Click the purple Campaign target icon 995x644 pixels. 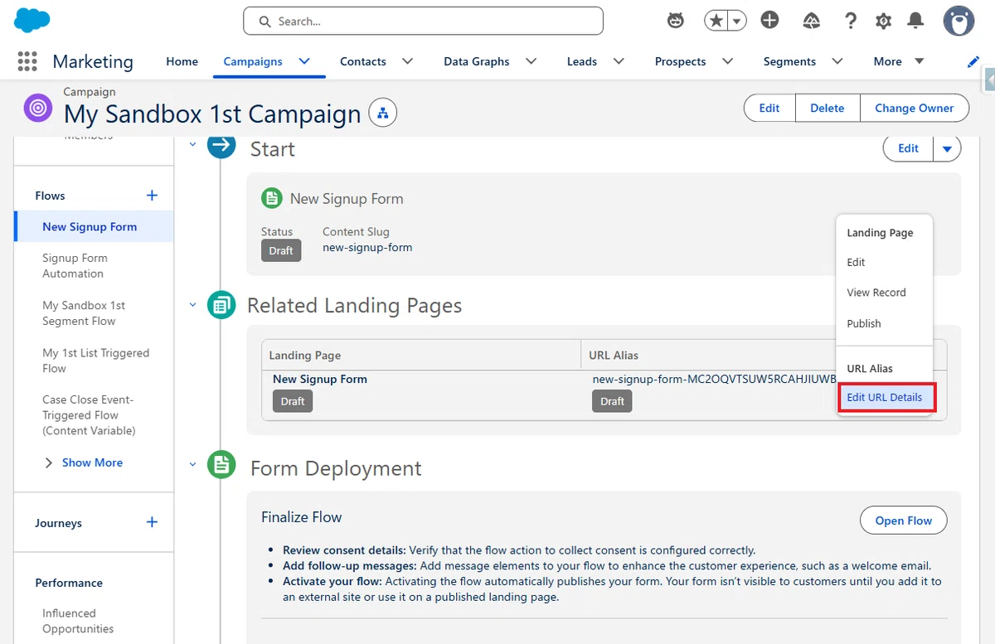tap(38, 108)
